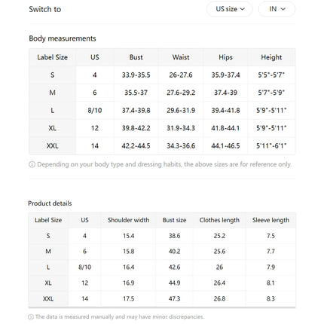Image resolution: width=324 pixels, height=324 pixels.
Task: Click the info icon before body type note
Action: (x=32, y=164)
